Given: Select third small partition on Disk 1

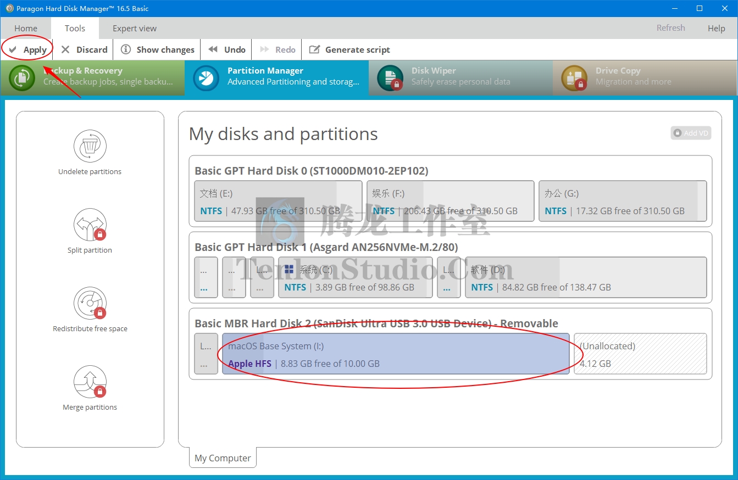Looking at the screenshot, I should (262, 277).
